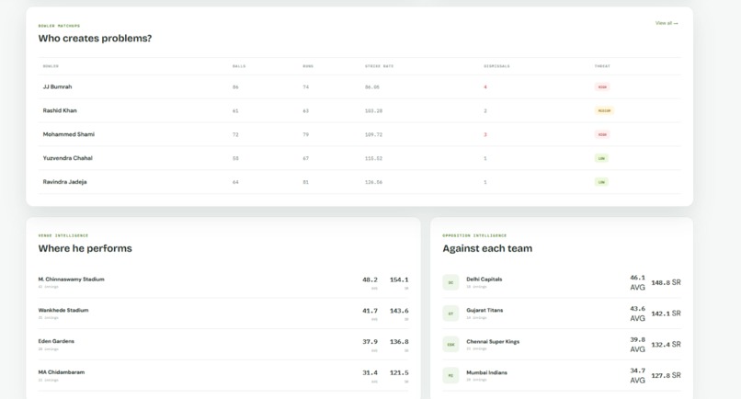
Task: Click the Bowler Matchups section label
Action: click(x=59, y=26)
